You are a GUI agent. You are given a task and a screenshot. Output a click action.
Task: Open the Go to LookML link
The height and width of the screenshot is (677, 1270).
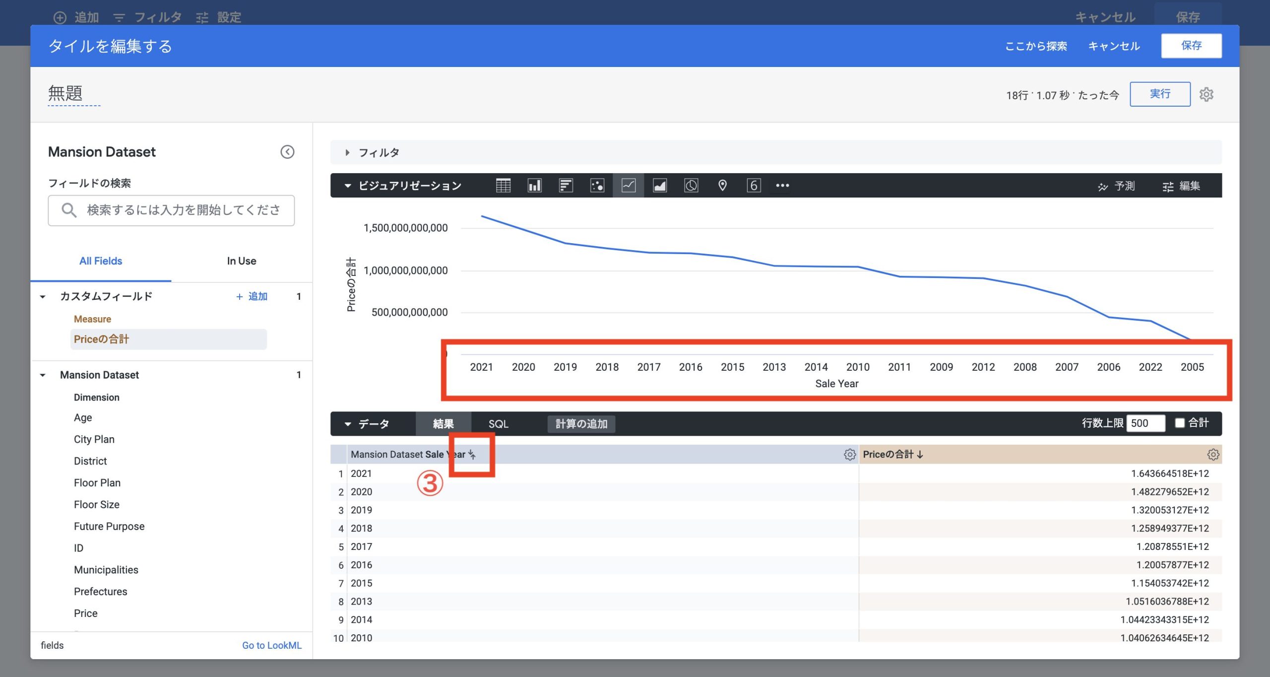tap(271, 645)
